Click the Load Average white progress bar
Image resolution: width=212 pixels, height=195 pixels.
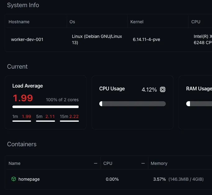click(45, 107)
